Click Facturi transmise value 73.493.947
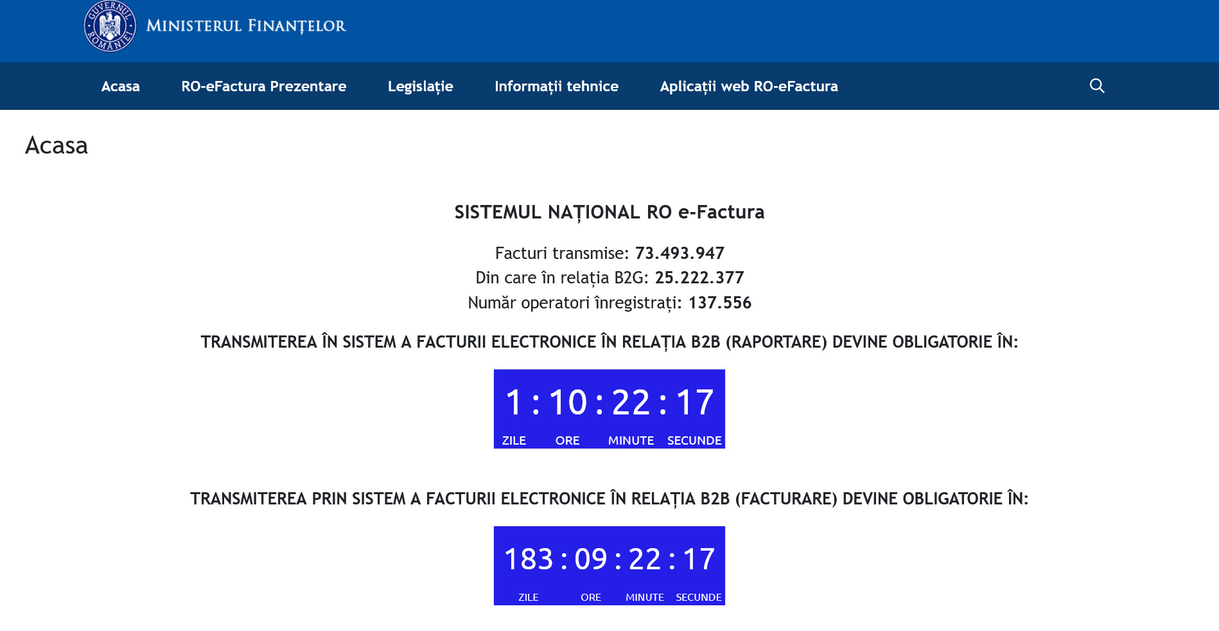The image size is (1219, 631). pos(680,253)
